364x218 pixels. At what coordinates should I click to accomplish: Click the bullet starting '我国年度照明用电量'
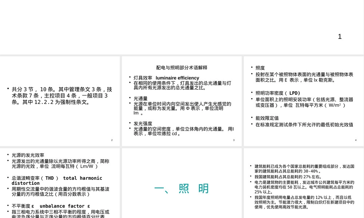tap(304, 202)
